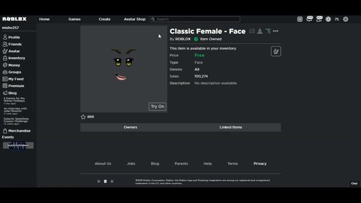The image size is (361, 203).
Task: Open the Help footer link
Action: [208, 164]
